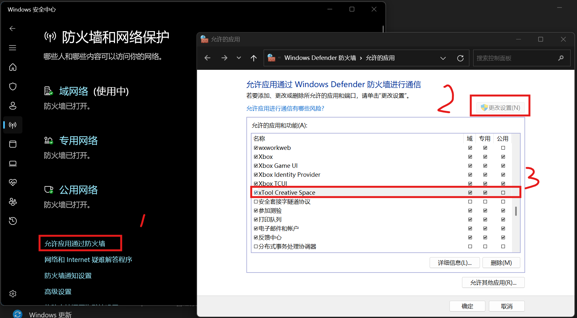Screen dimensions: 577x318
Task: Open recent locations dropdown arrow
Action: click(239, 58)
